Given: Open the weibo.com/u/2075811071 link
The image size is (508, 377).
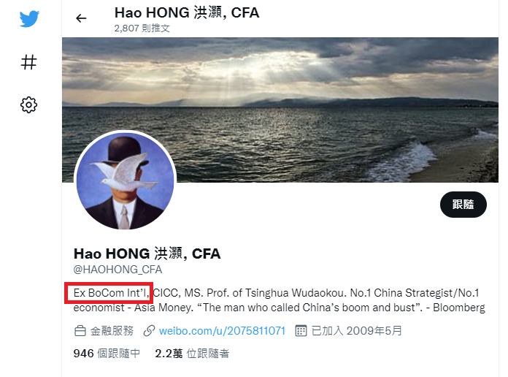Looking at the screenshot, I should [x=222, y=331].
